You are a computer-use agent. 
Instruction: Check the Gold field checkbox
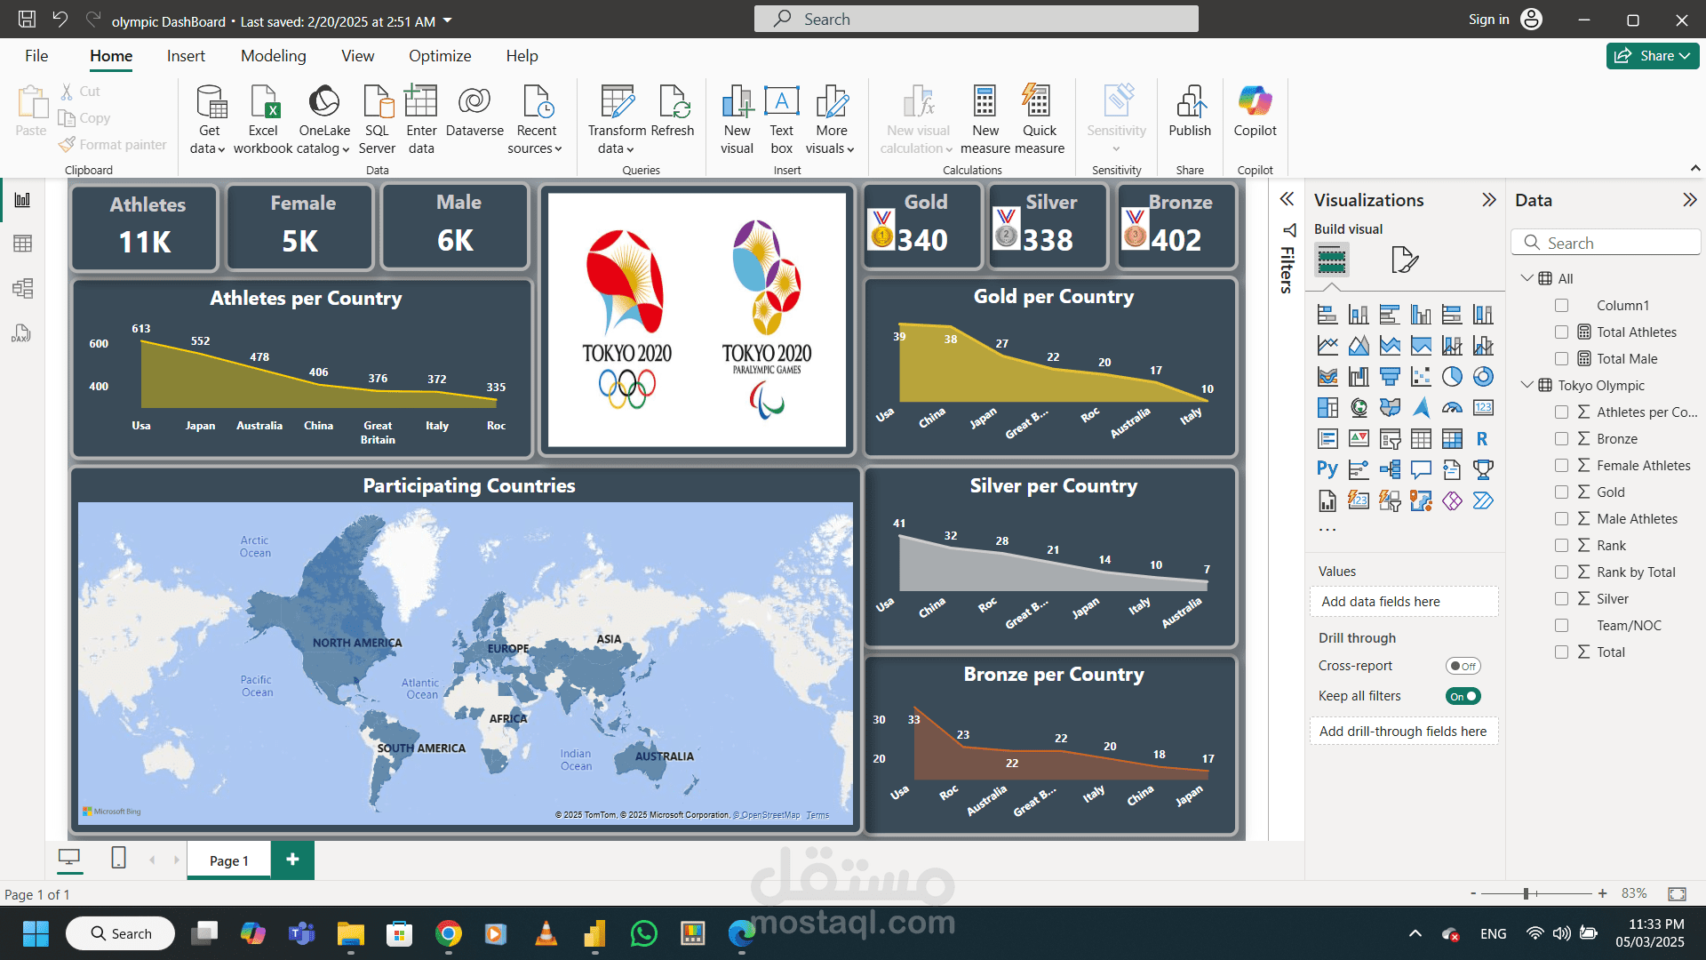(1561, 492)
